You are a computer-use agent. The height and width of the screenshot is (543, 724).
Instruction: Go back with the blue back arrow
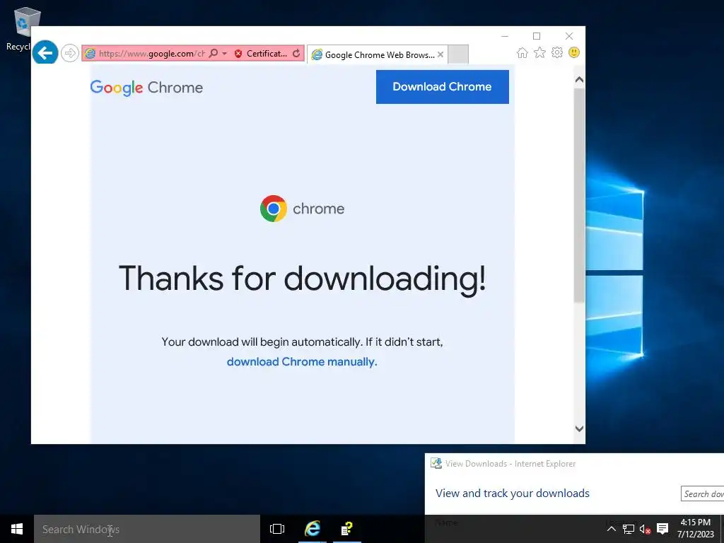(x=45, y=52)
